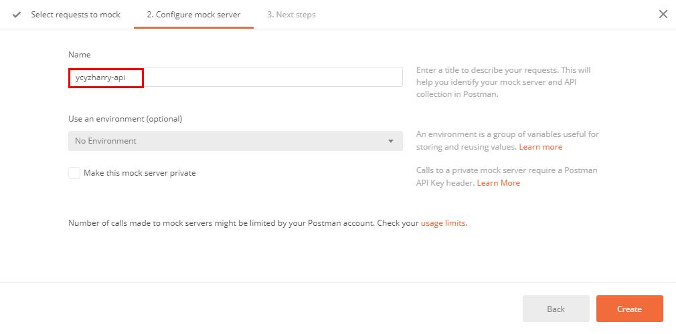The height and width of the screenshot is (334, 676).
Task: Switch to the Next steps tab
Action: point(291,15)
